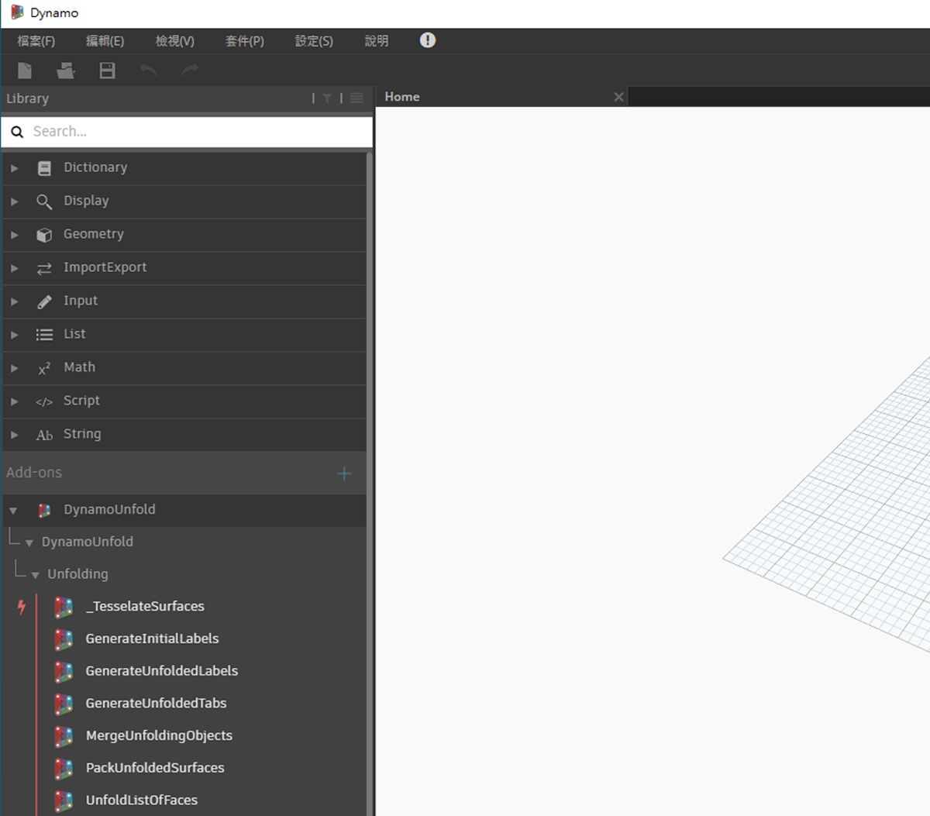Open the 說明 menu
Image resolution: width=930 pixels, height=816 pixels.
(377, 41)
